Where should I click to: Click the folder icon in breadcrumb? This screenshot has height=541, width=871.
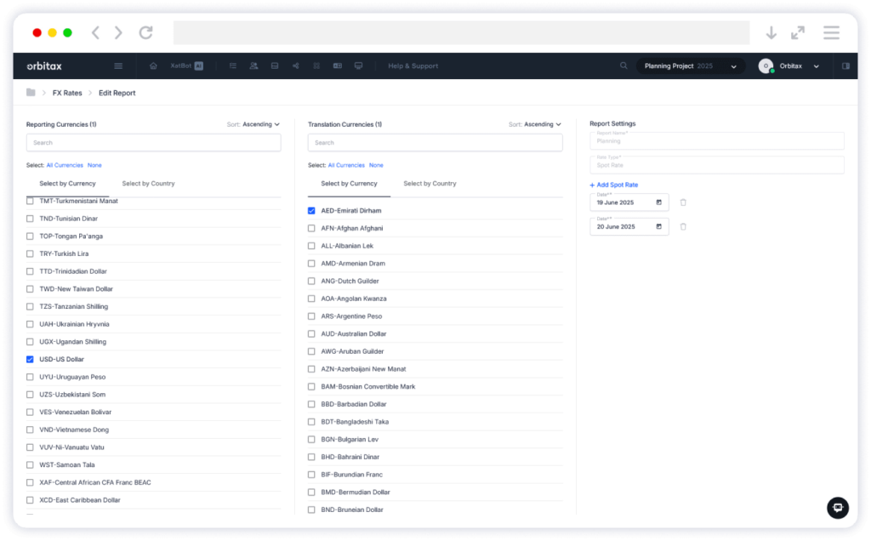(x=31, y=93)
